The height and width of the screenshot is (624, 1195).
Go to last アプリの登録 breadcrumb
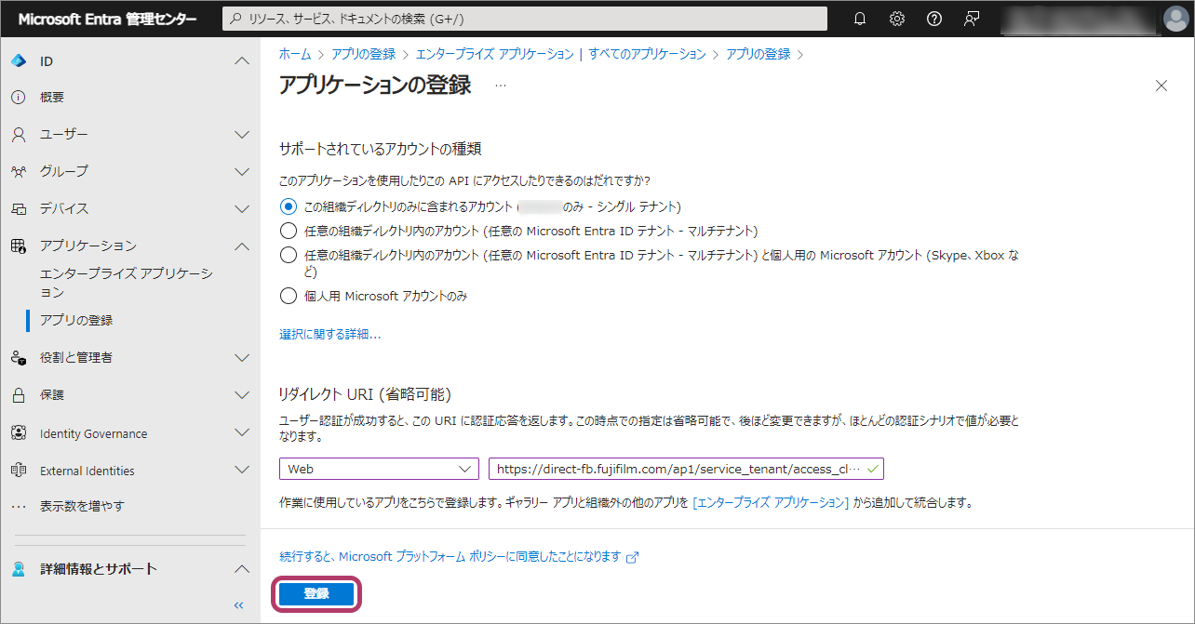coord(759,54)
